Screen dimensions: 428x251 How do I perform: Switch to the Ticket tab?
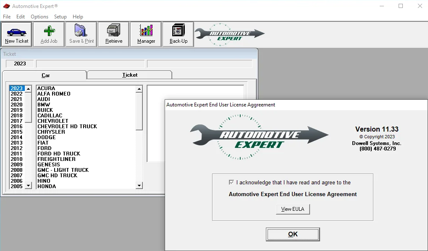point(130,75)
